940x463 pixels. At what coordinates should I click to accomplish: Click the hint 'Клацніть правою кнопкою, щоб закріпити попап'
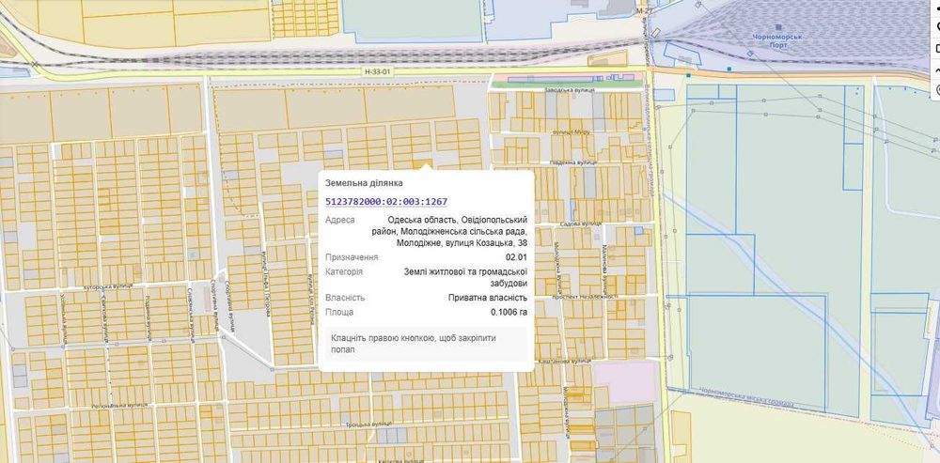pos(414,344)
